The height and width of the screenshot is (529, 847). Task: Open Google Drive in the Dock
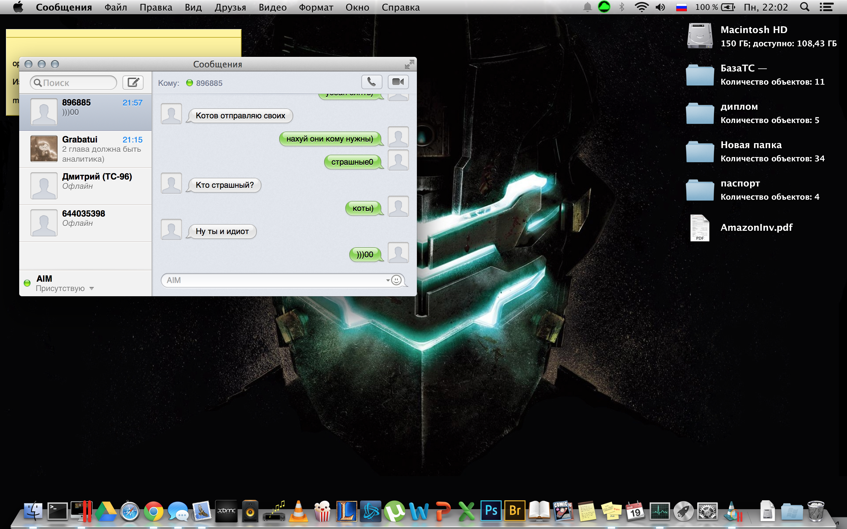[106, 511]
